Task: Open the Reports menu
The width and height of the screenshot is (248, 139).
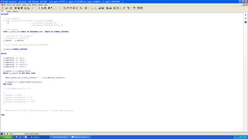Action: click(x=34, y=5)
